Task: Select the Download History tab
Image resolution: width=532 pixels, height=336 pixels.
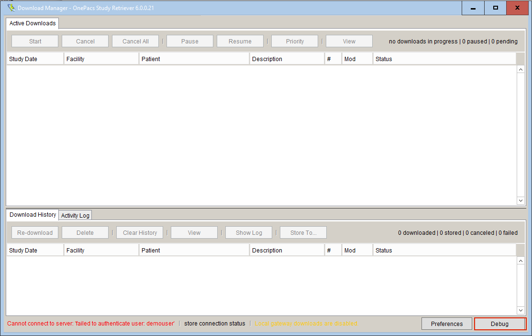Action: (x=33, y=214)
